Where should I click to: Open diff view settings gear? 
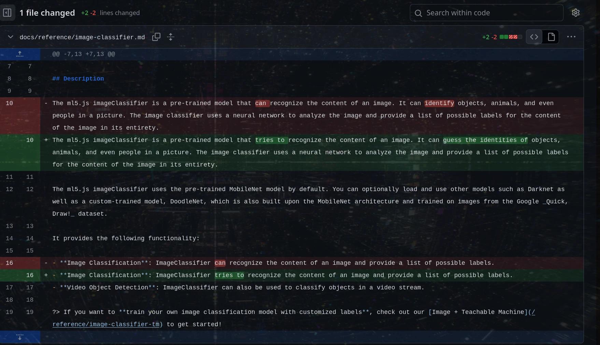[575, 13]
